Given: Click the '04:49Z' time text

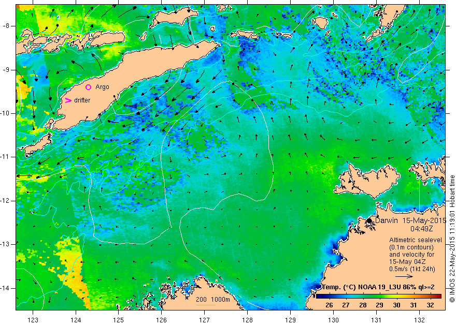Looking at the screenshot, I should [421, 229].
